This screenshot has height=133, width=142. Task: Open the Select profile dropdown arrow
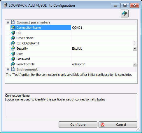tap(135, 64)
